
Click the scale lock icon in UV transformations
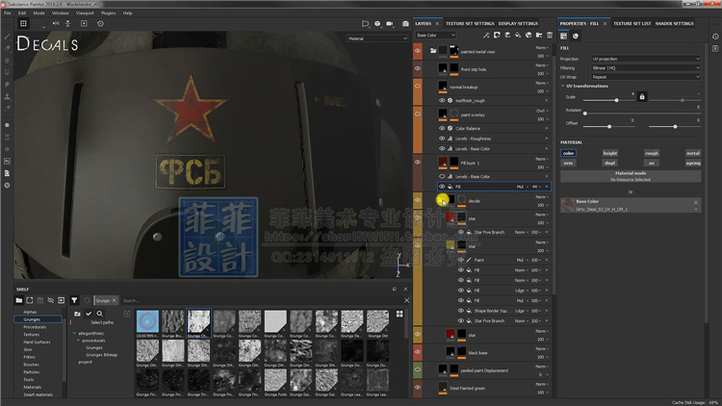[642, 96]
